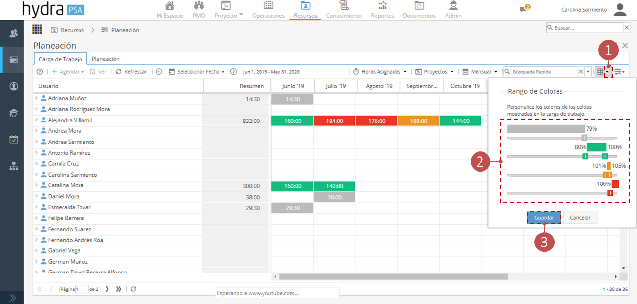Open the Reportes chart icon
The image size is (637, 304).
pos(382,6)
